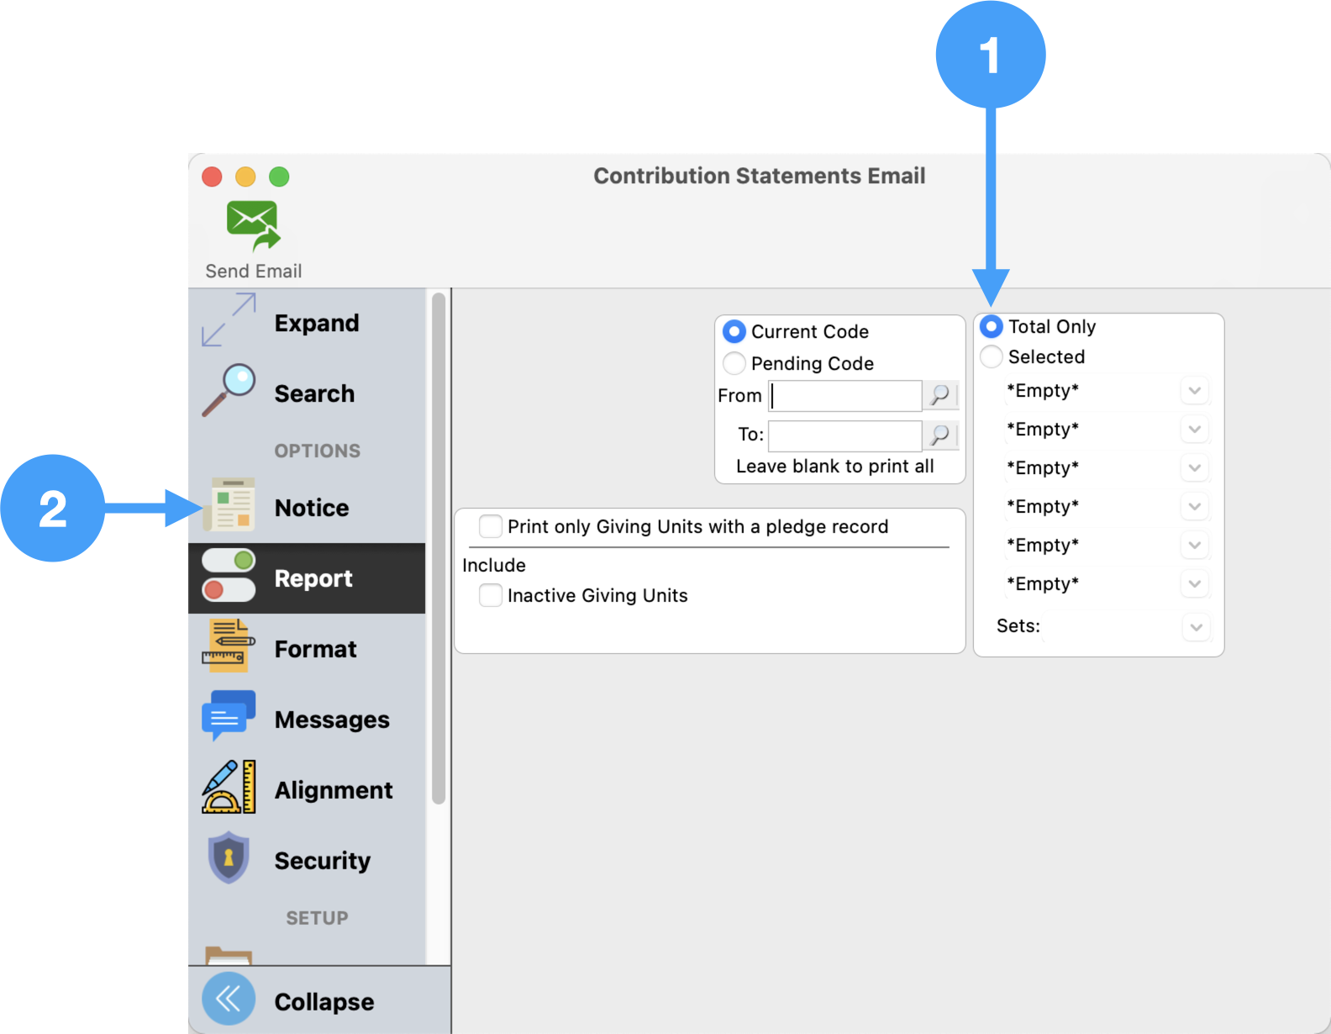The image size is (1331, 1034).
Task: Click the lookup magnifier beside From field
Action: click(940, 395)
